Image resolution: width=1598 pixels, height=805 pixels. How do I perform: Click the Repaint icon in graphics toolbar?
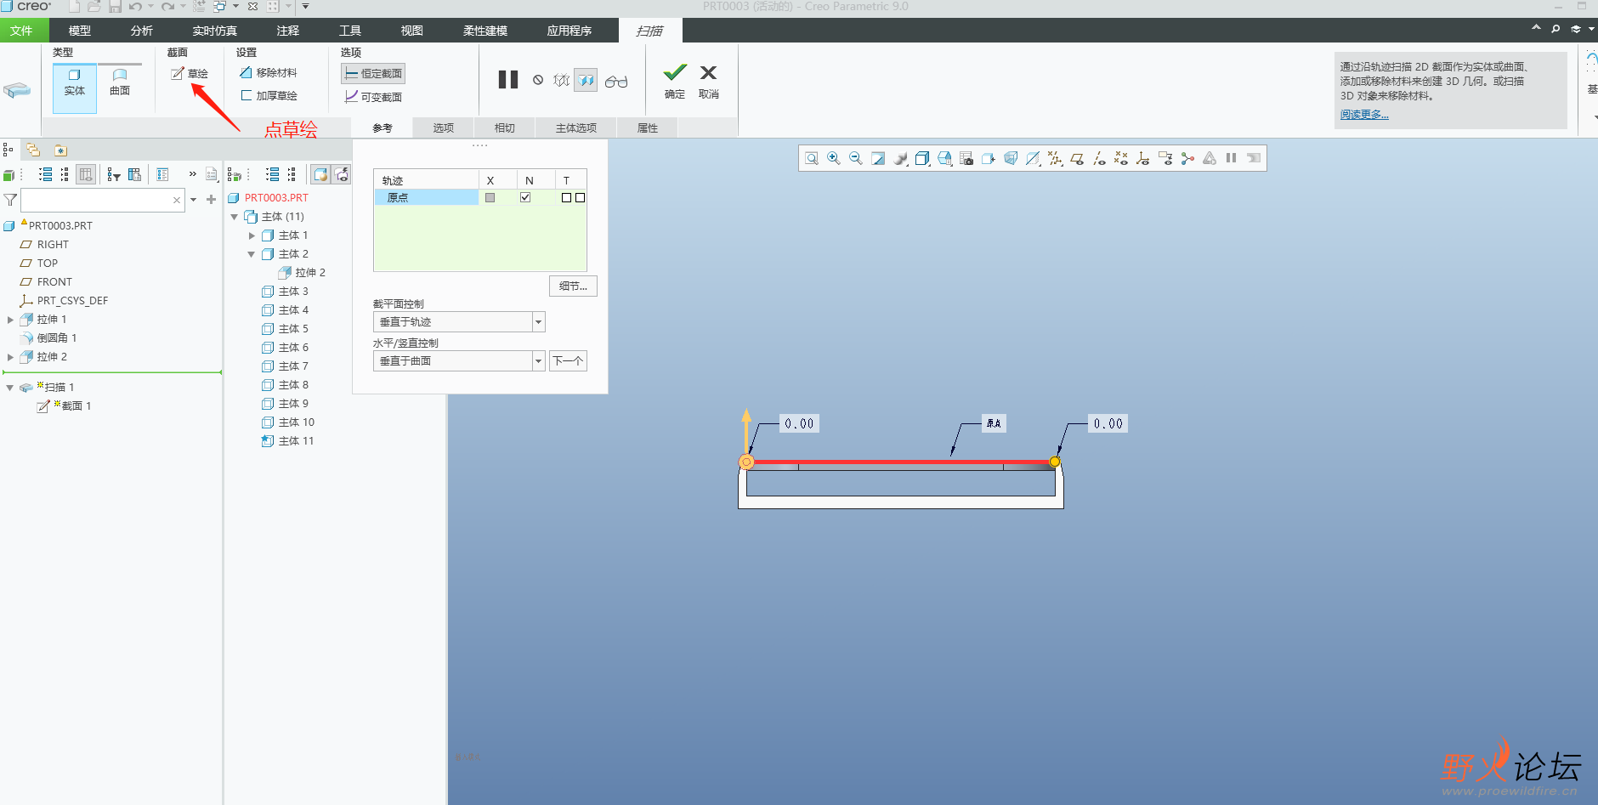point(878,158)
